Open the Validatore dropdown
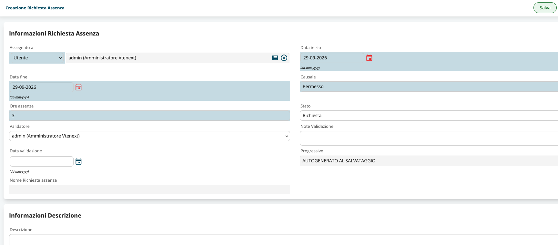 (149, 136)
